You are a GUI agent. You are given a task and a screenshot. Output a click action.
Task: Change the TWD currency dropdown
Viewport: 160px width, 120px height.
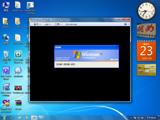click(x=141, y=70)
